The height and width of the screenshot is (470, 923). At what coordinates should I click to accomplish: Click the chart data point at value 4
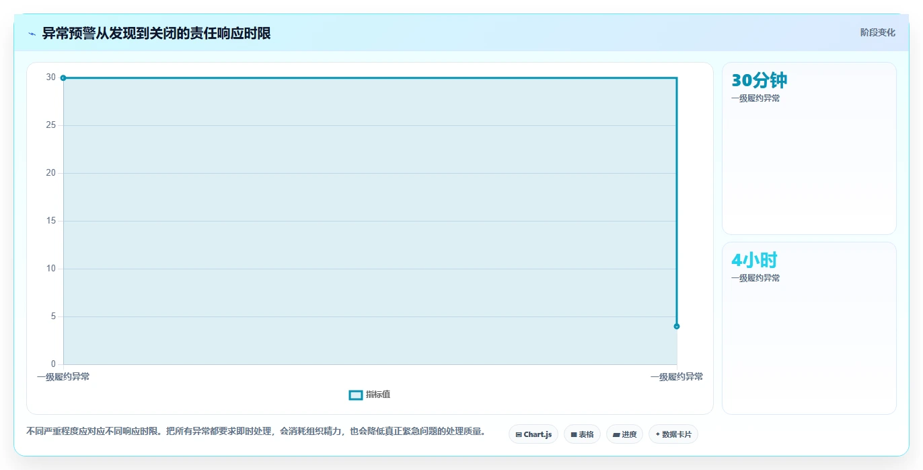pos(677,327)
